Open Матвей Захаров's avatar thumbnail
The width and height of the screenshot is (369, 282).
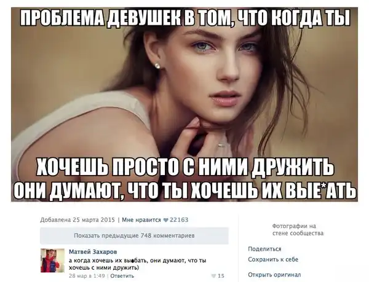click(52, 260)
